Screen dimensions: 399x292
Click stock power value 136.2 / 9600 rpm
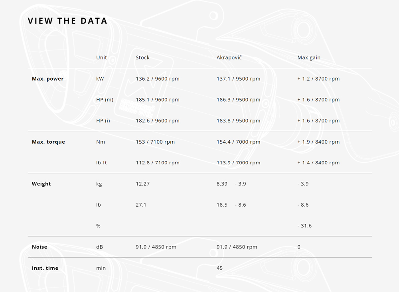158,79
